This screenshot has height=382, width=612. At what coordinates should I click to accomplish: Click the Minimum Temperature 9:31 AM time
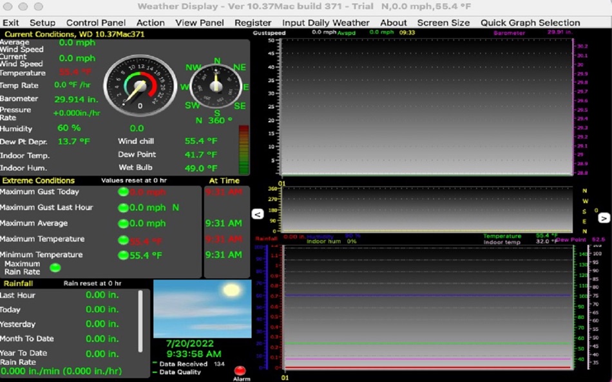coord(224,255)
